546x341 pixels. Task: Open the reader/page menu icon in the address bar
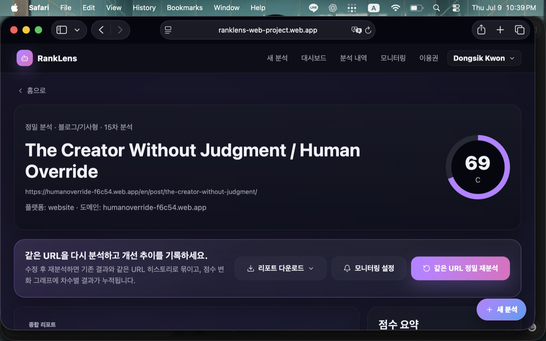pyautogui.click(x=168, y=30)
